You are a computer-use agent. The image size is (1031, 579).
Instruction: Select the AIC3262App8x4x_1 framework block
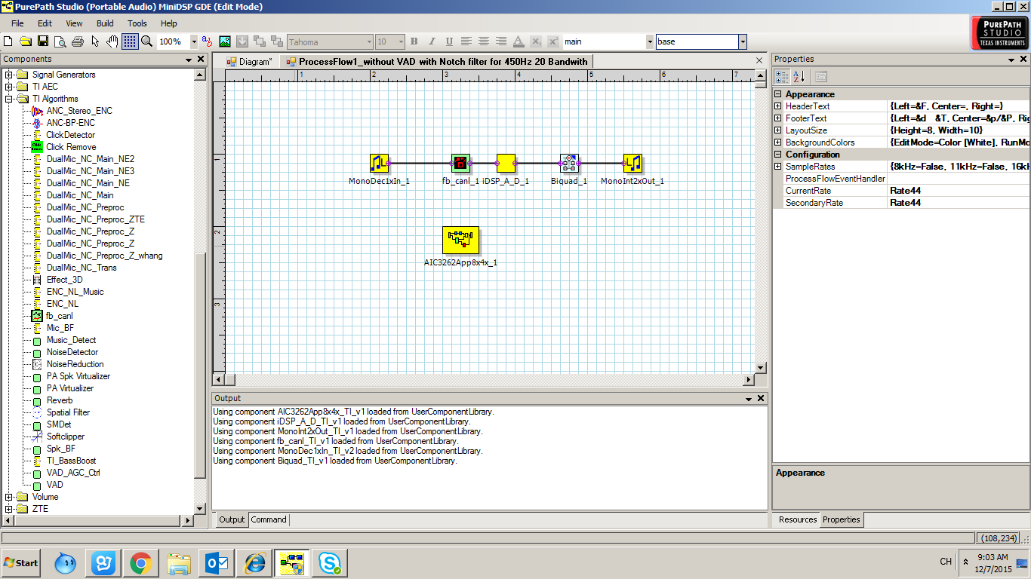(460, 240)
